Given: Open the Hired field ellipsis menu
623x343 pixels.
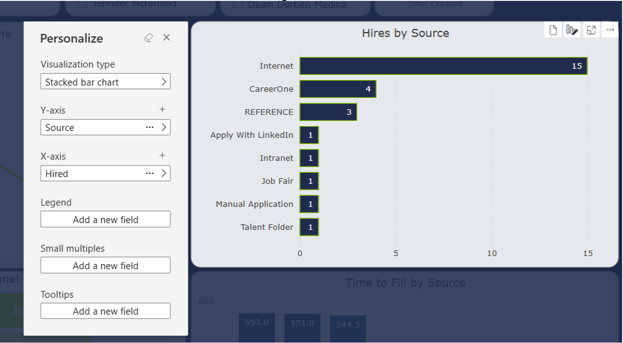Looking at the screenshot, I should [150, 174].
